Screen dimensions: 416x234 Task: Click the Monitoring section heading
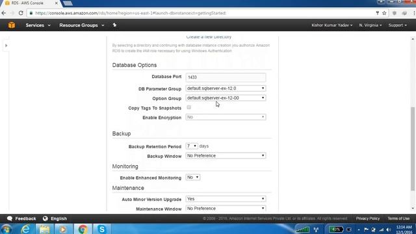pos(125,166)
